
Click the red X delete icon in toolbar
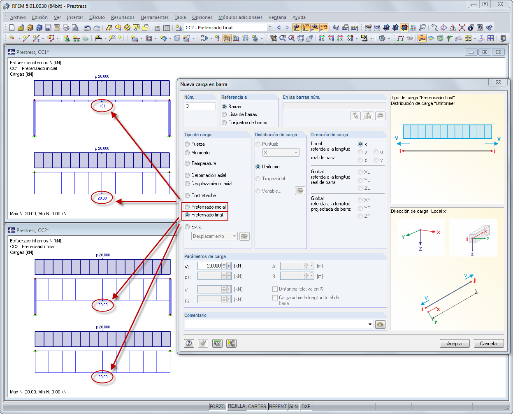(462, 28)
